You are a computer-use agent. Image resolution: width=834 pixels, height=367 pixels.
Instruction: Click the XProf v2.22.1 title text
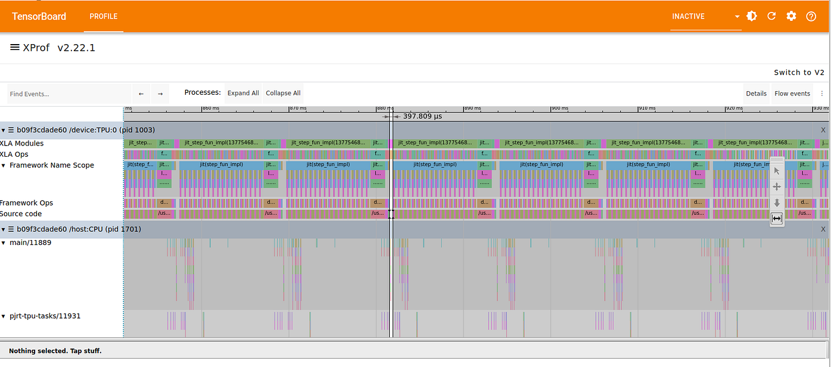[x=59, y=48]
